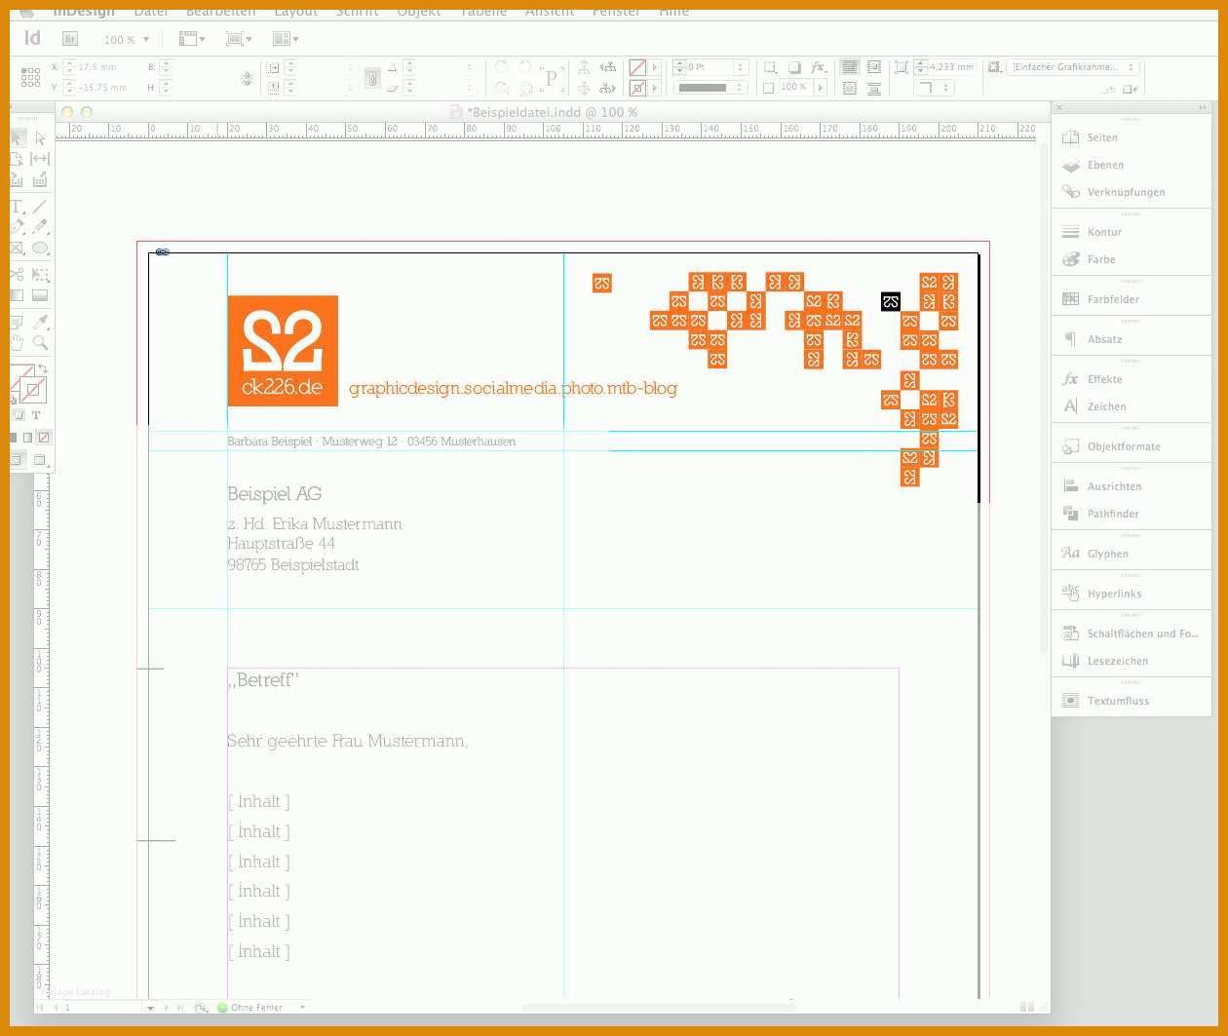Expand the fill color flyout arrow

tap(655, 67)
